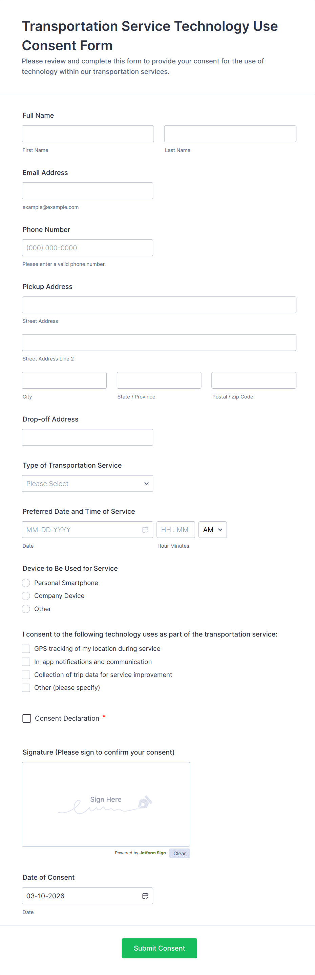
Task: Expand the AM/PM time selector
Action: coord(212,529)
